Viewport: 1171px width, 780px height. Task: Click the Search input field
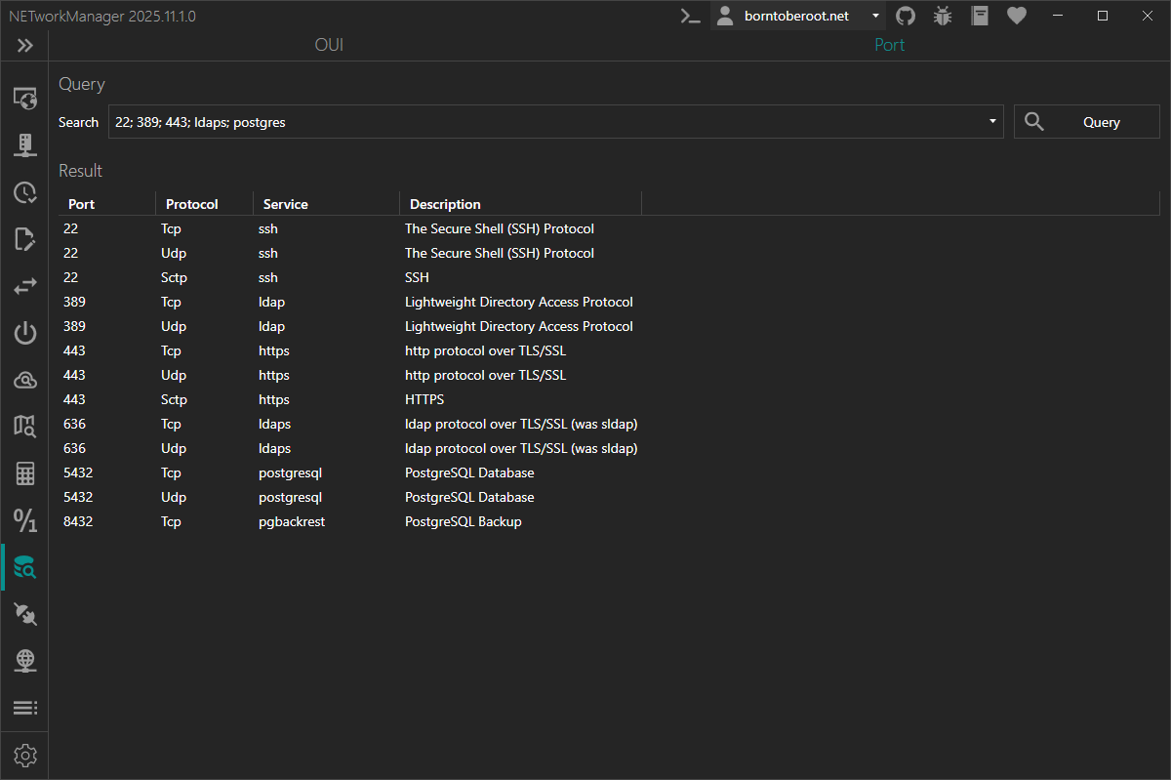click(546, 122)
